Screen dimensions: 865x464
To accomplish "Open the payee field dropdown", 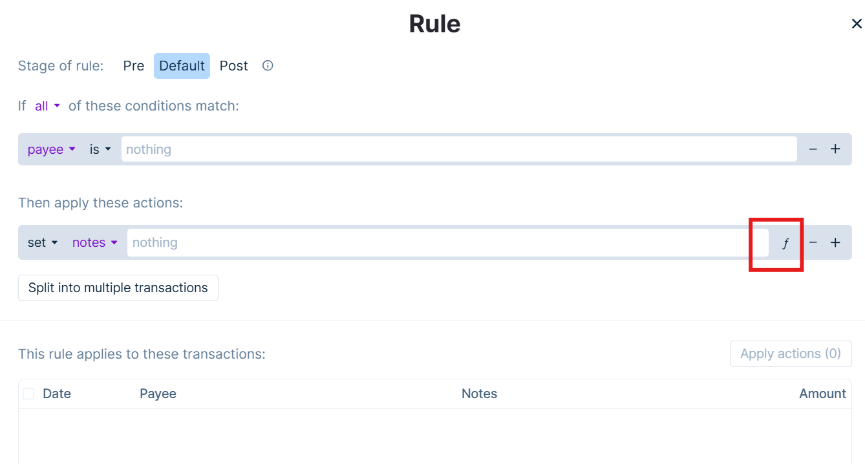I will point(52,149).
